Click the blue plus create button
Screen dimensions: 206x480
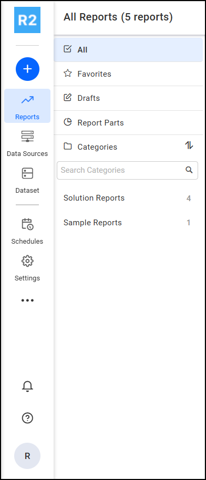(x=27, y=69)
